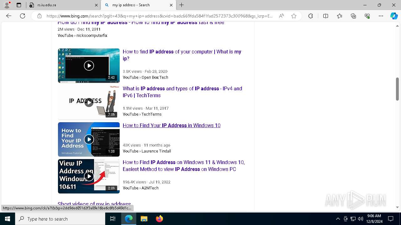Open the notification center icon
The height and width of the screenshot is (225, 401).
point(391,219)
